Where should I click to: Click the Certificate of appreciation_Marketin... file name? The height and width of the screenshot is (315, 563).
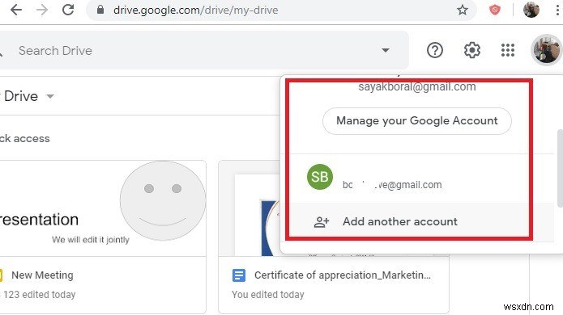click(343, 275)
